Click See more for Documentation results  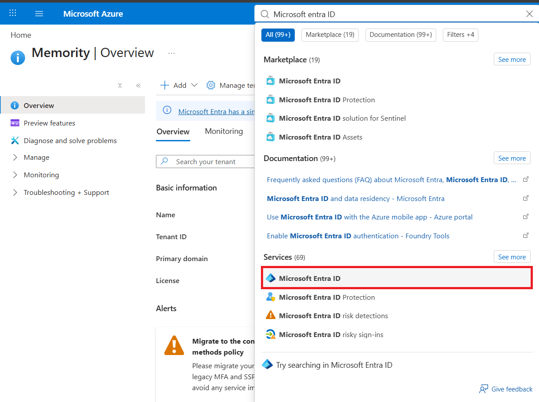[x=512, y=158]
